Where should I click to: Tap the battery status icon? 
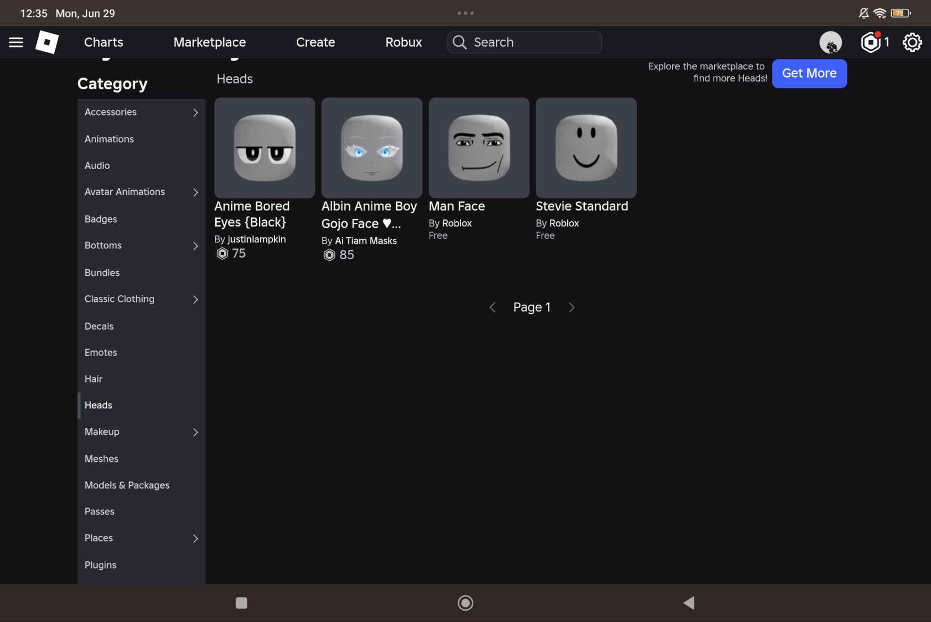point(900,13)
